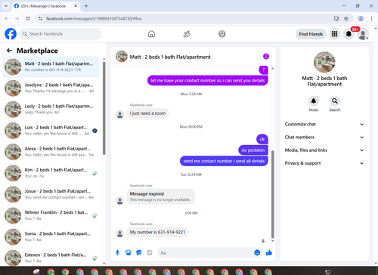The height and width of the screenshot is (275, 378).
Task: Click the large listing photo in right panel
Action: pos(324,62)
